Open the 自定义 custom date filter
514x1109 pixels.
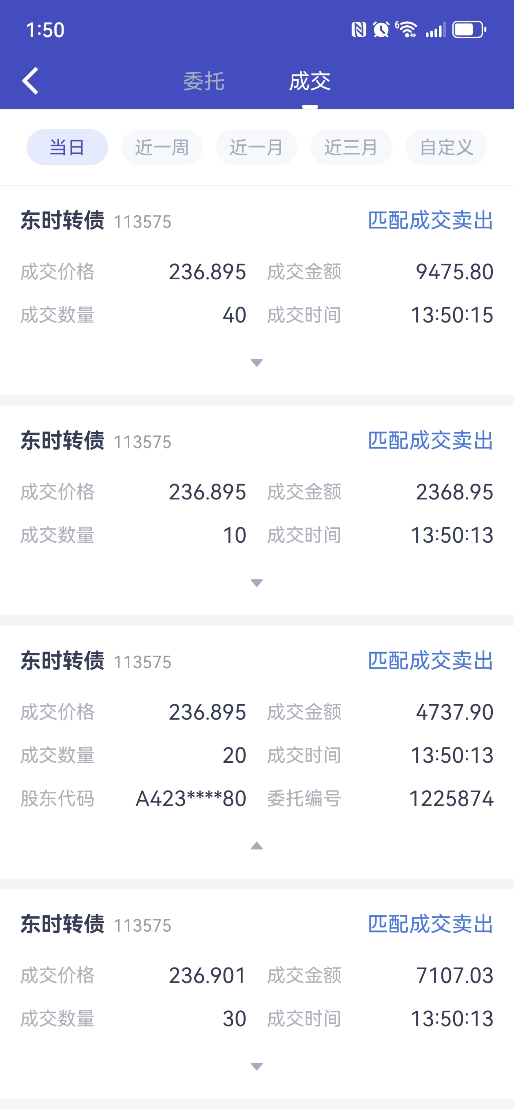coord(446,147)
